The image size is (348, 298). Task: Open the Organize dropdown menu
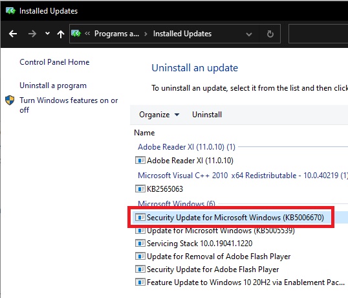pos(159,115)
